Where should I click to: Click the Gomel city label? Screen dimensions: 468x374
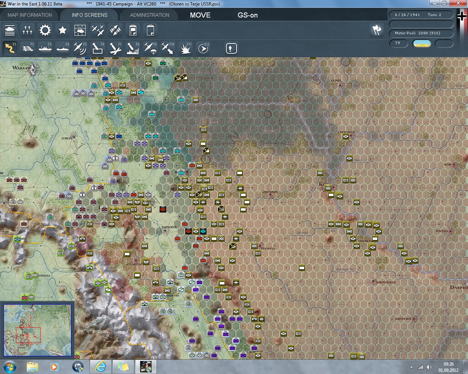pos(336,80)
